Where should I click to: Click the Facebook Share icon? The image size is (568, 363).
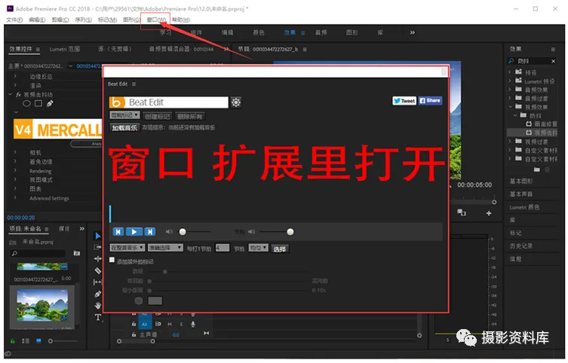(x=430, y=101)
